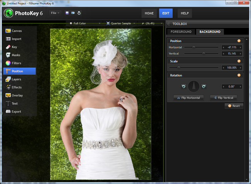This screenshot has height=184, width=251.
Task: Click the print icon in toolbar
Action: tap(79, 13)
